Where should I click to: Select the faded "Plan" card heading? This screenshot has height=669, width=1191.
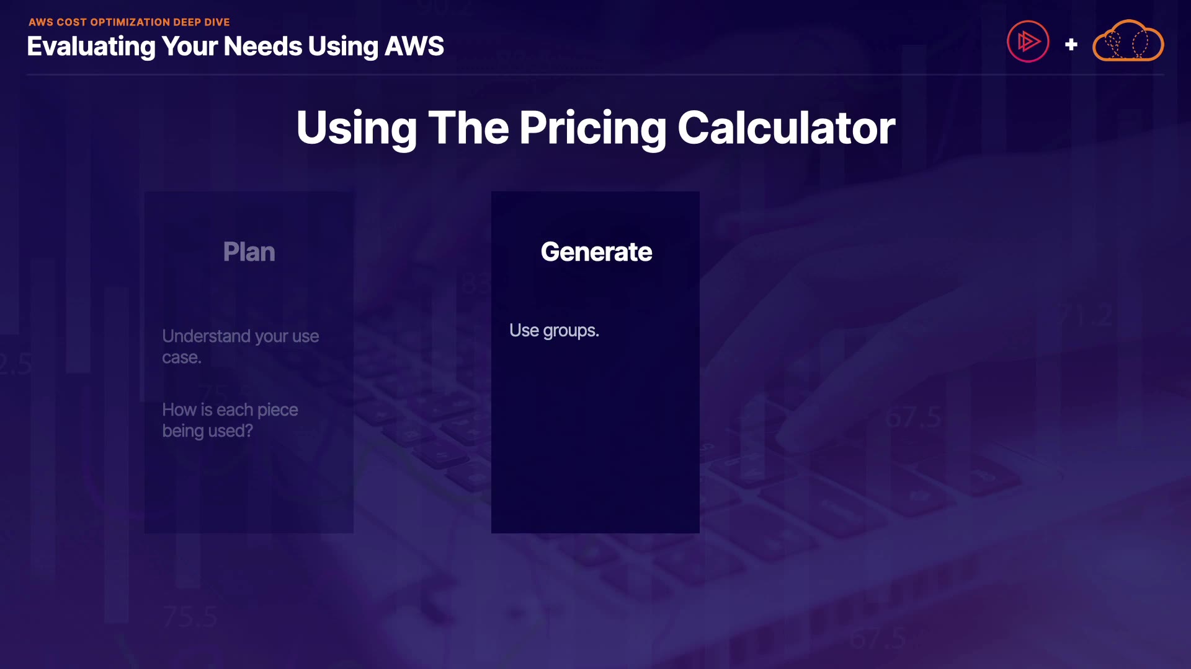pos(249,251)
